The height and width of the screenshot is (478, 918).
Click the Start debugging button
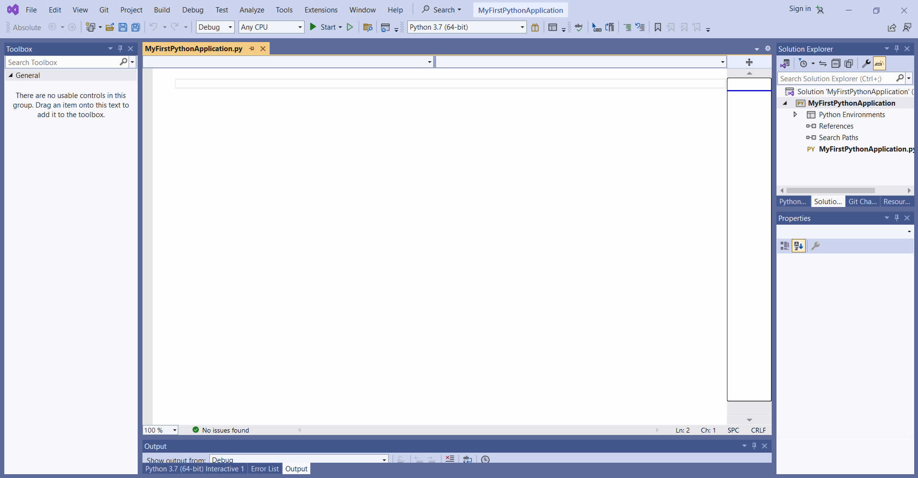(325, 27)
